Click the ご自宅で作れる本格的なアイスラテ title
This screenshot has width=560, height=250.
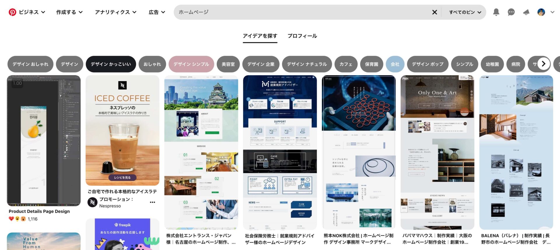coord(122,191)
